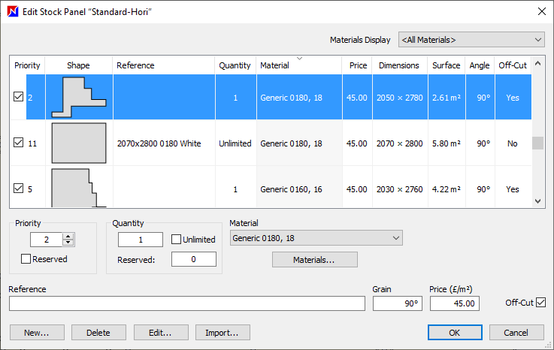554x350 pixels.
Task: Click the Priority value input field
Action: tap(47, 240)
